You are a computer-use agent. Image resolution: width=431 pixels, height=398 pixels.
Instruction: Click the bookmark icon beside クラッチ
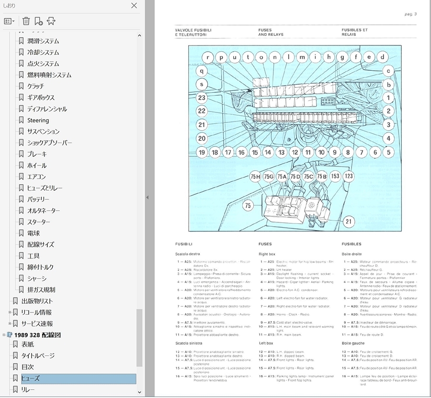click(x=21, y=86)
